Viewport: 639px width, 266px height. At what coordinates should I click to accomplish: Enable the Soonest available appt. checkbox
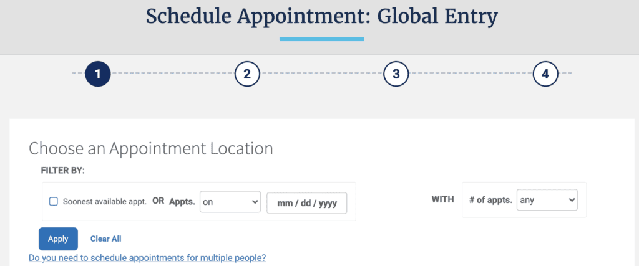[x=54, y=202]
